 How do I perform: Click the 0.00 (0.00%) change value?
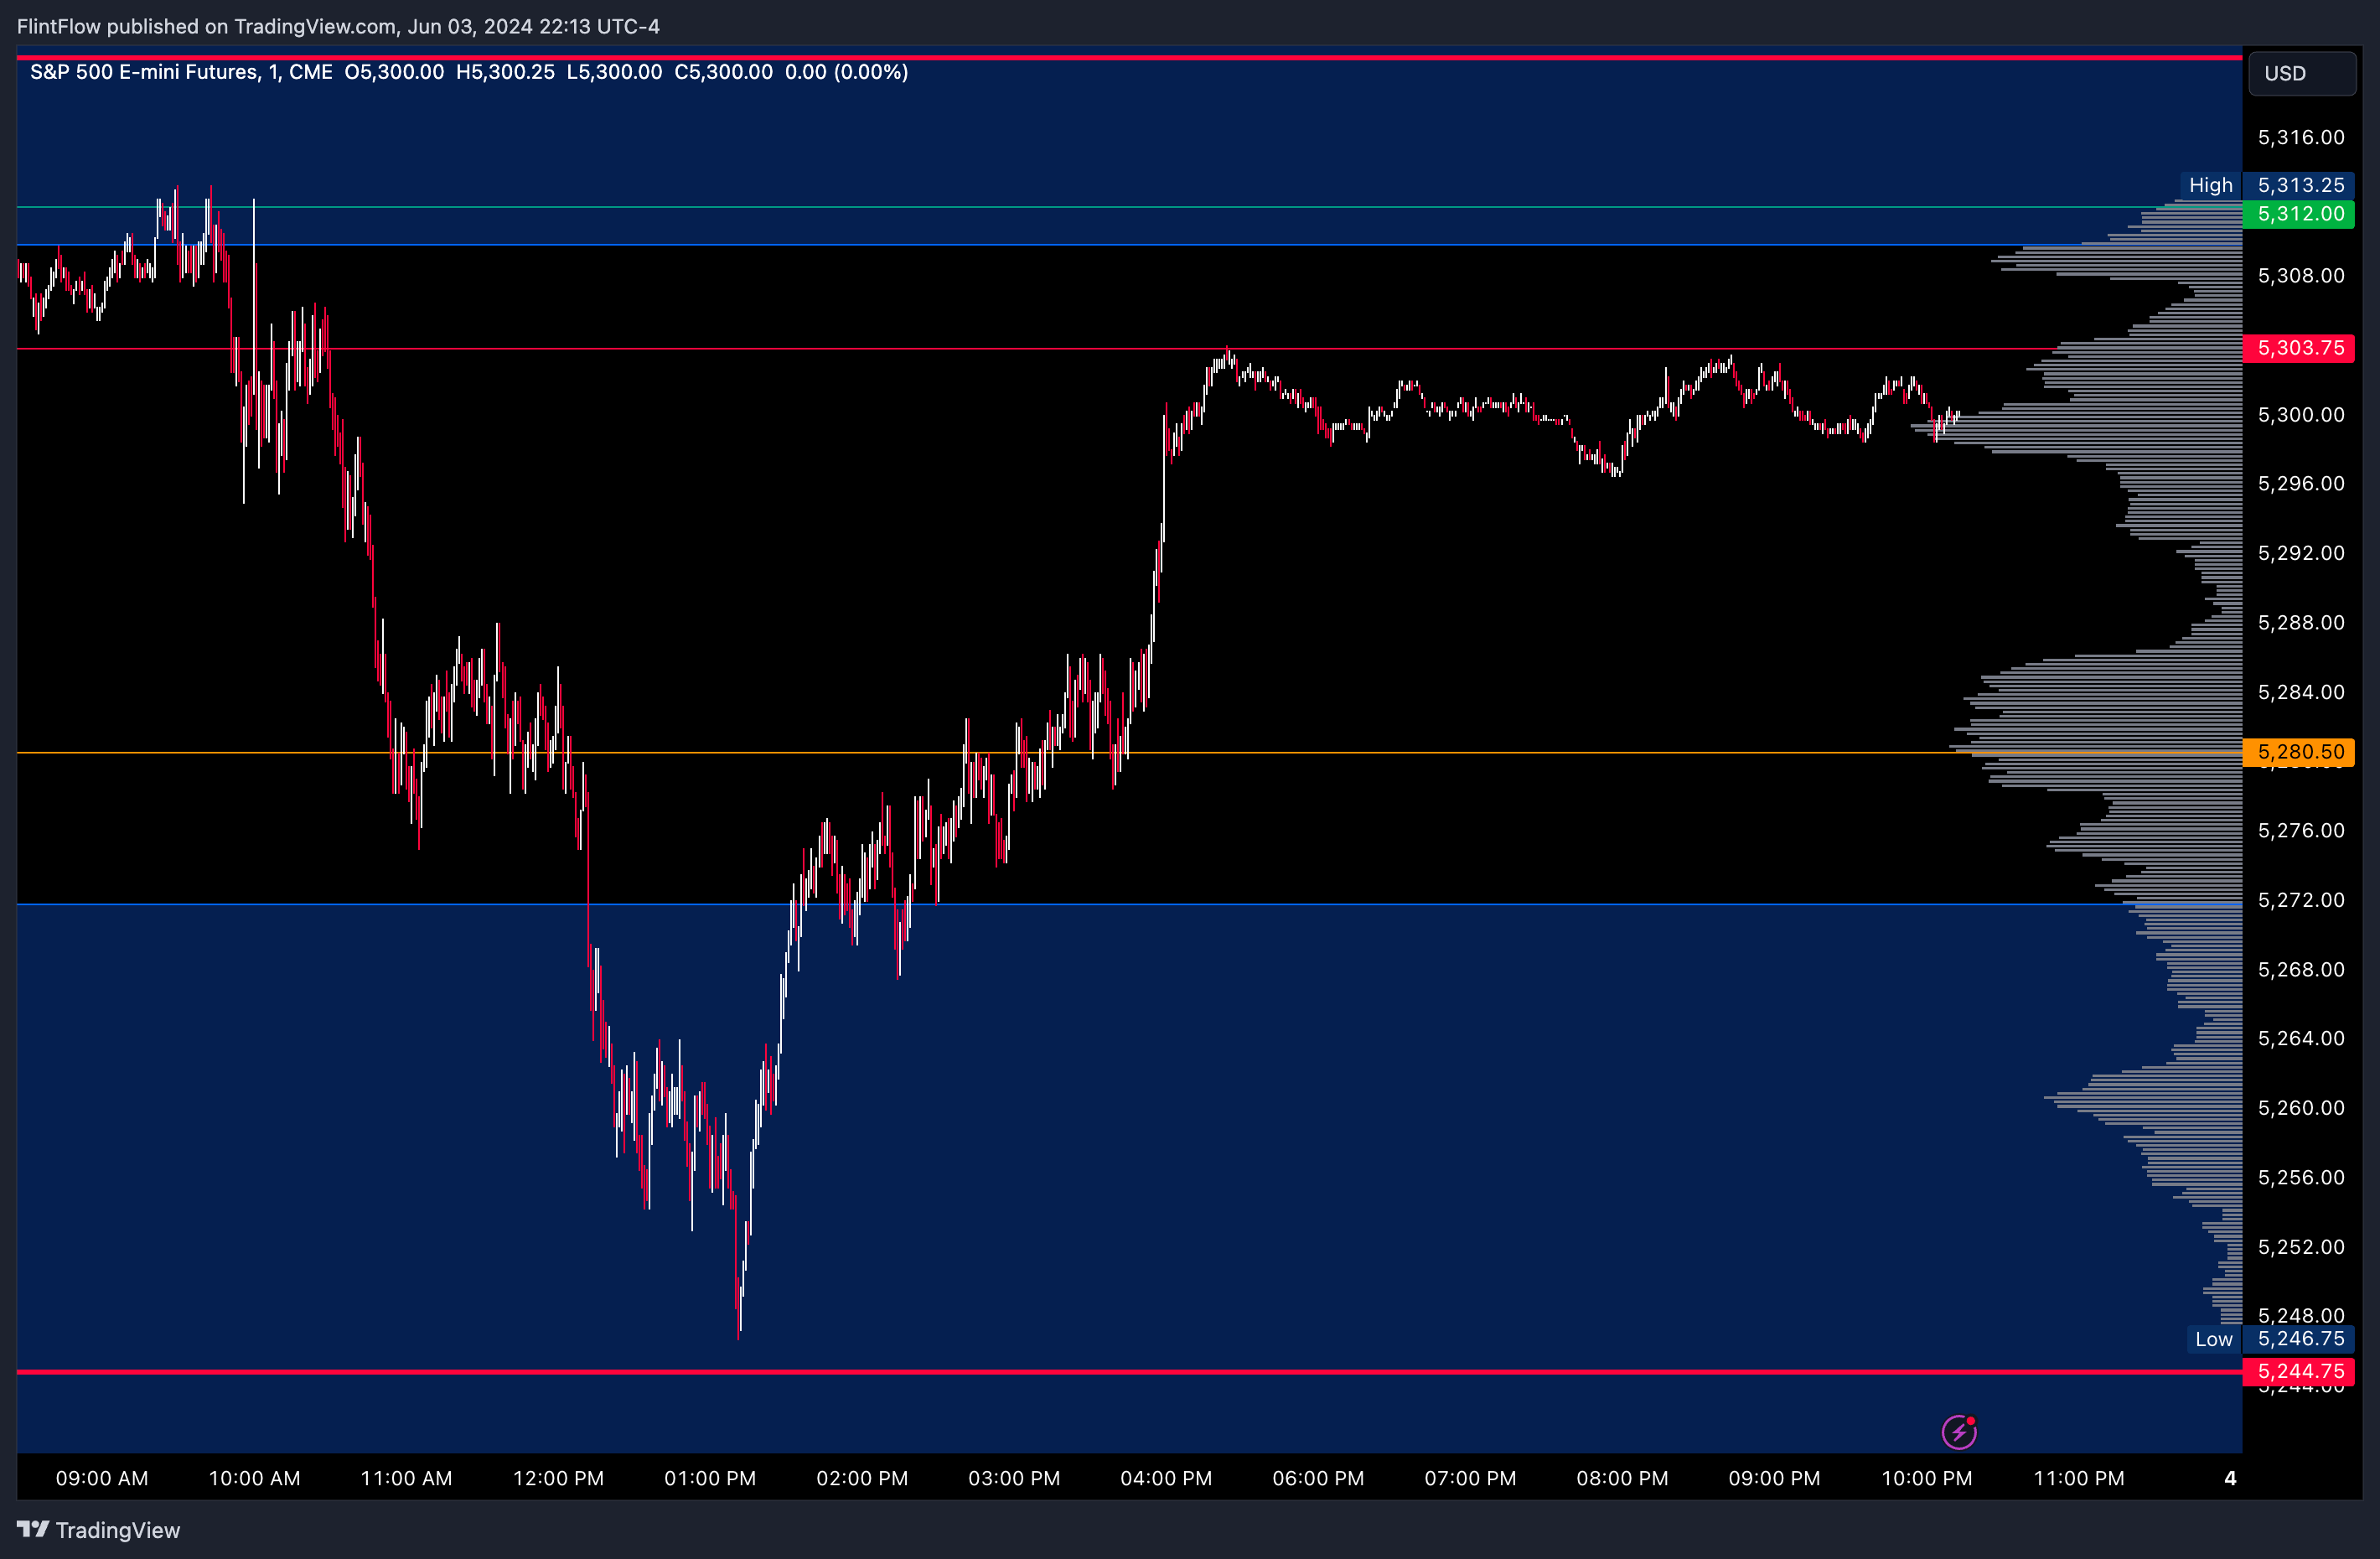(x=846, y=72)
